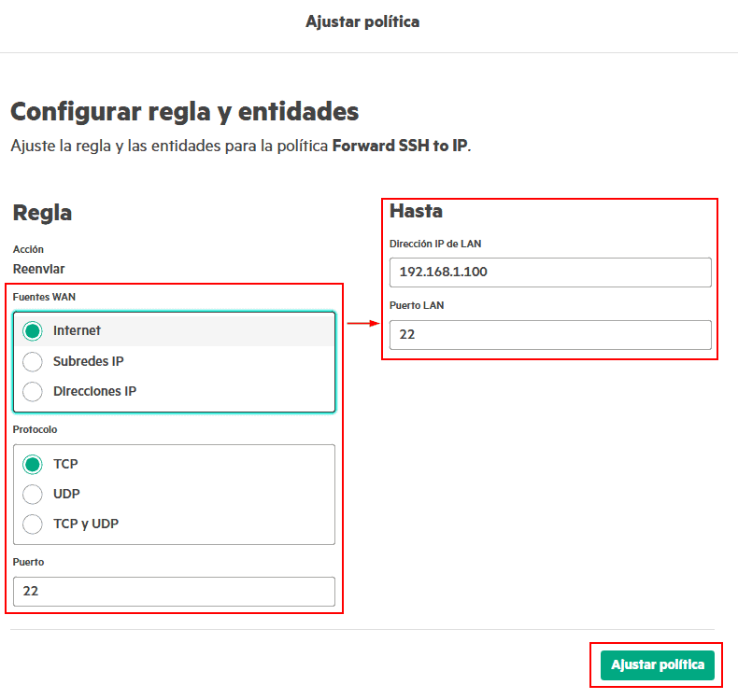Click the Protocolo label
Image resolution: width=738 pixels, height=699 pixels.
(35, 430)
